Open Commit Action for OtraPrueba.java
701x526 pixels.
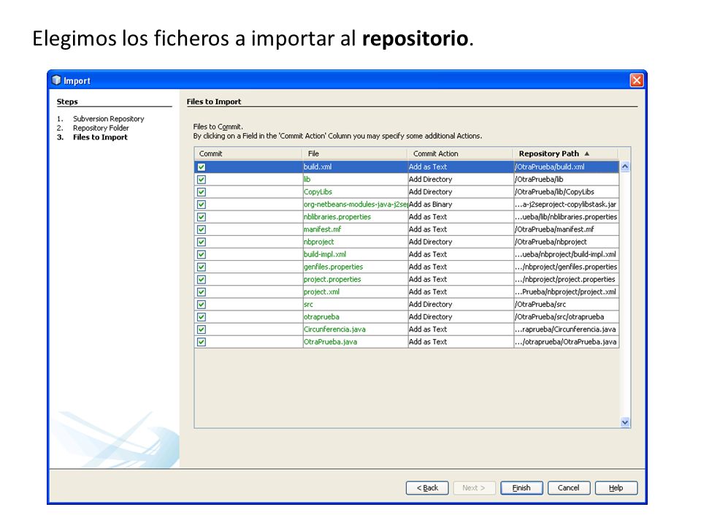click(x=461, y=342)
